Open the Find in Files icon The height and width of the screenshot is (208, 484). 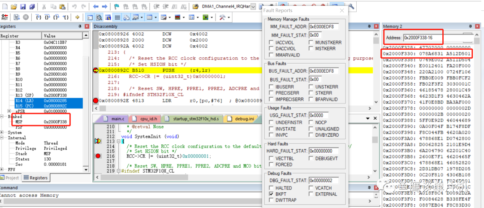click(195, 6)
